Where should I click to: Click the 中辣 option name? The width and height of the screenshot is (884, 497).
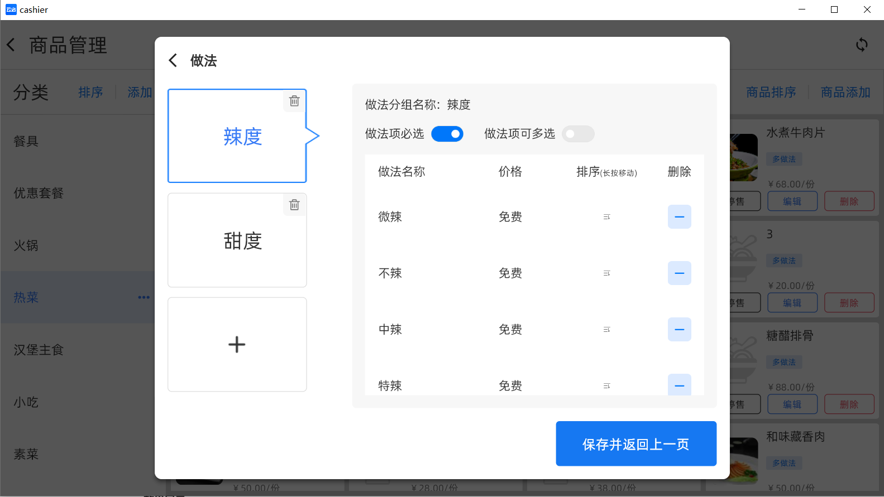(390, 330)
